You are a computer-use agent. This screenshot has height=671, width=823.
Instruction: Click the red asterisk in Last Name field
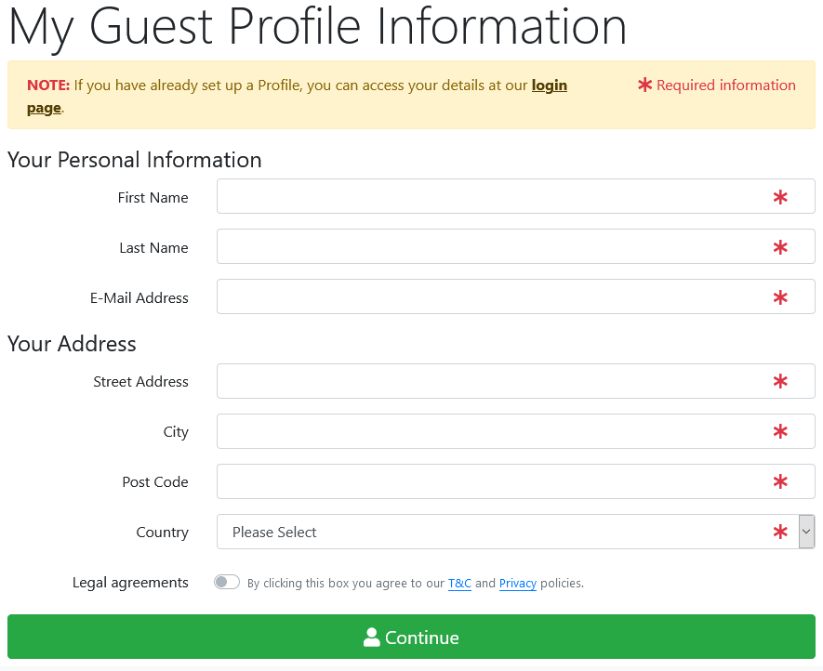[780, 247]
